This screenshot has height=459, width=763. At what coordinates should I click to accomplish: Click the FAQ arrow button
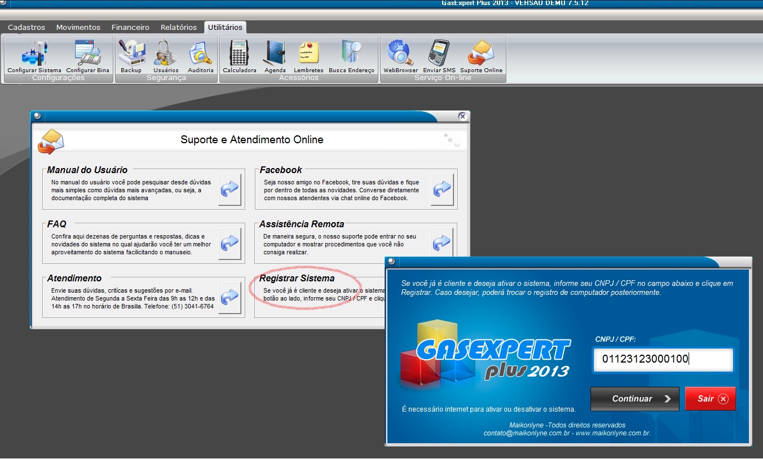tap(230, 244)
